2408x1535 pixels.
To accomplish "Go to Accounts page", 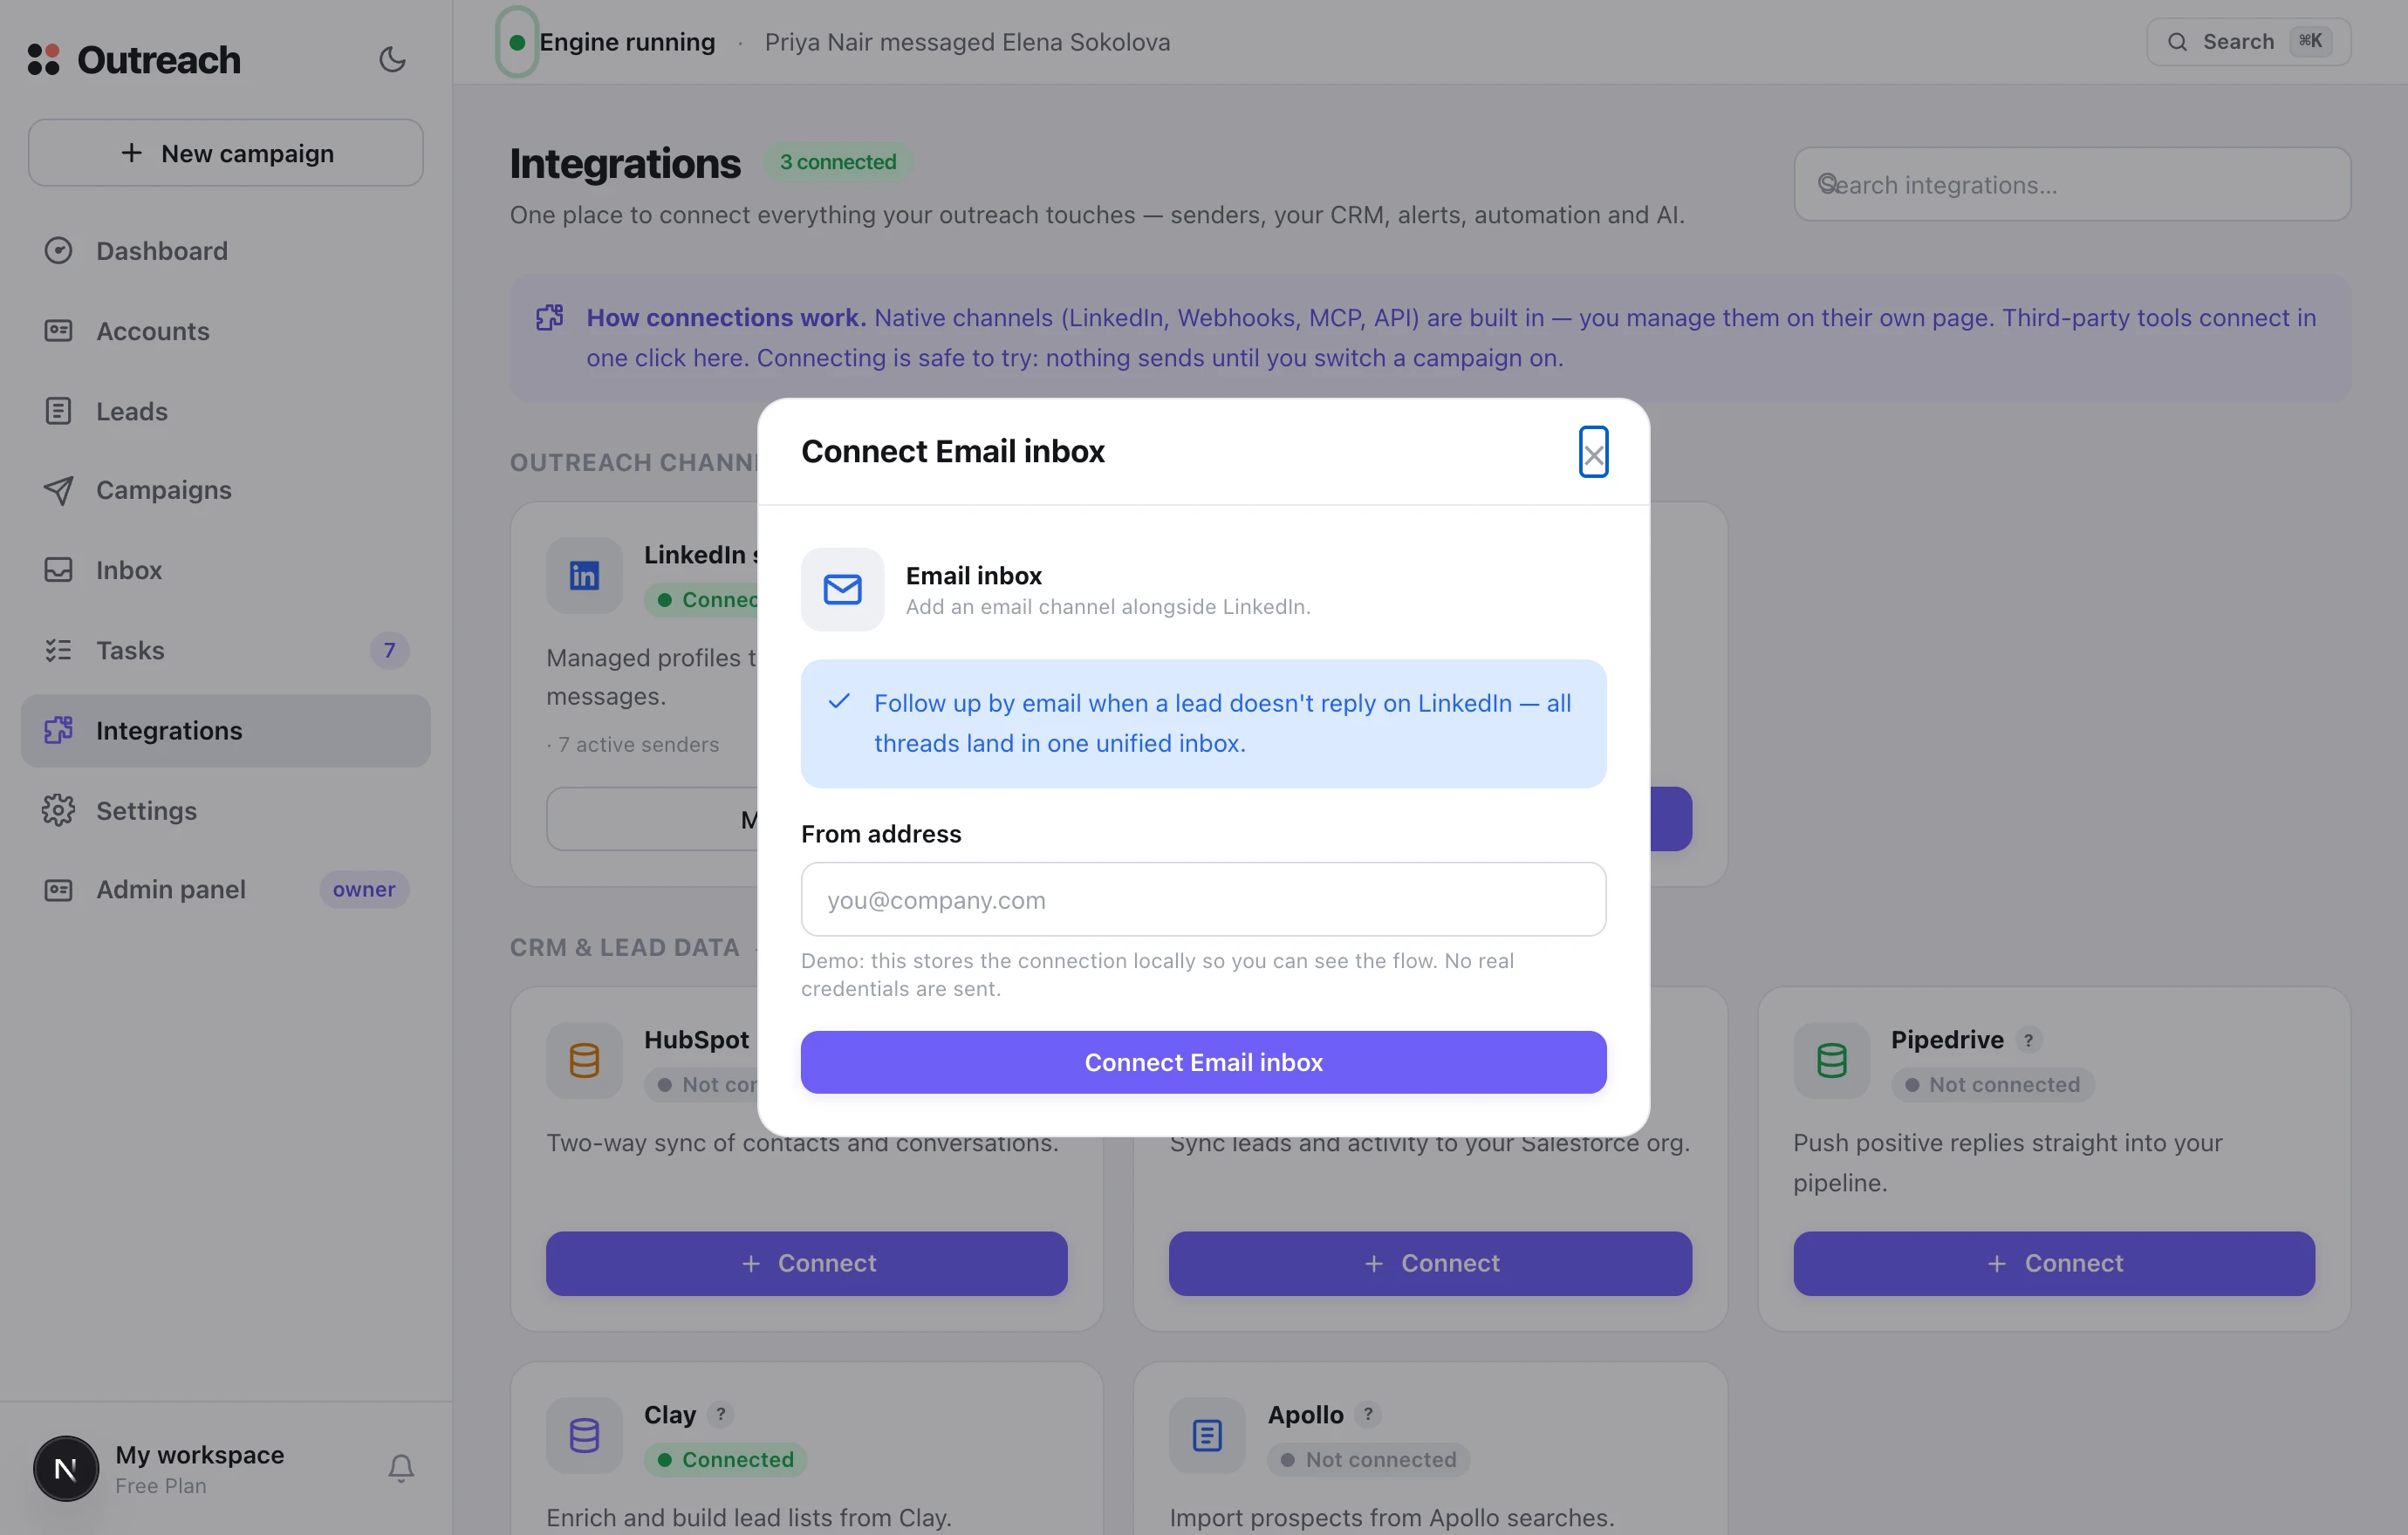I will pyautogui.click(x=226, y=331).
